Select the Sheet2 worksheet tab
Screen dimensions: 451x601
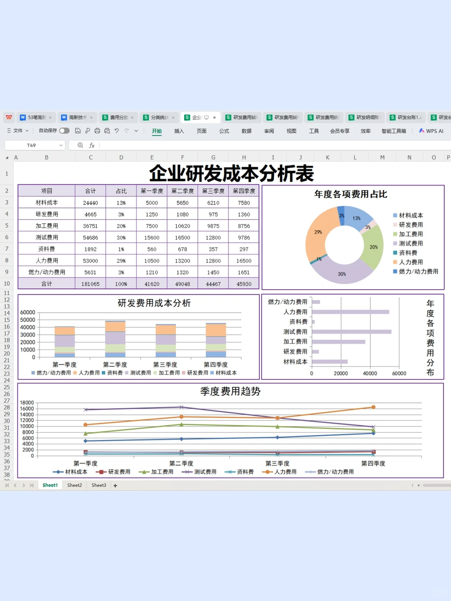pos(74,485)
